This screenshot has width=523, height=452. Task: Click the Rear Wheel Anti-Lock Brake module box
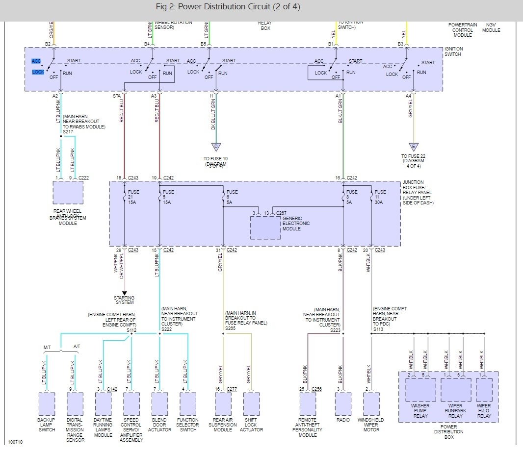coord(68,192)
